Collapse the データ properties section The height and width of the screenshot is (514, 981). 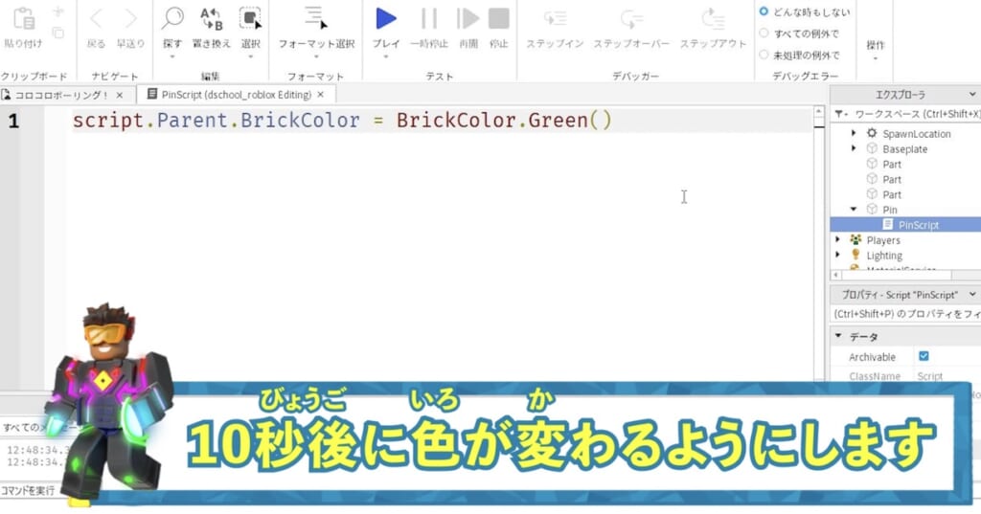838,336
